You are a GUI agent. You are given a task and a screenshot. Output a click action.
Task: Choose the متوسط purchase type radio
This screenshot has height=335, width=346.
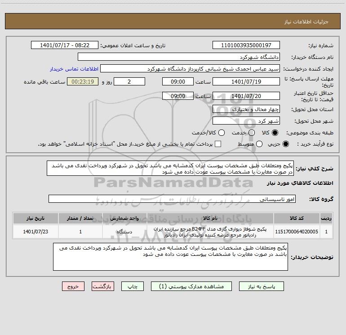pos(259,144)
